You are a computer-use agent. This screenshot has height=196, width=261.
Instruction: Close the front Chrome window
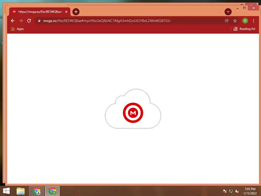click(x=254, y=8)
